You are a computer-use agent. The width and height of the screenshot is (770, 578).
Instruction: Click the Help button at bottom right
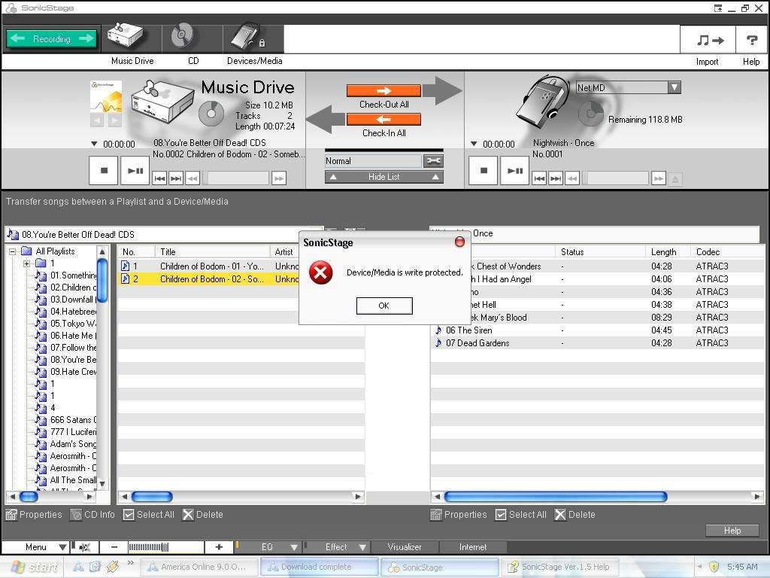click(732, 531)
